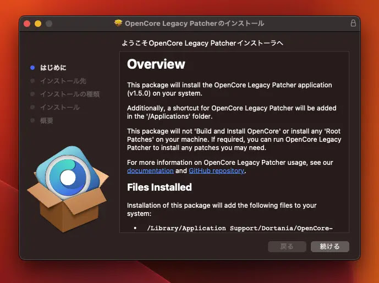Screen dimensions: 379x283
Task: Select the はじめに step in the sidebar
Action: 53,68
